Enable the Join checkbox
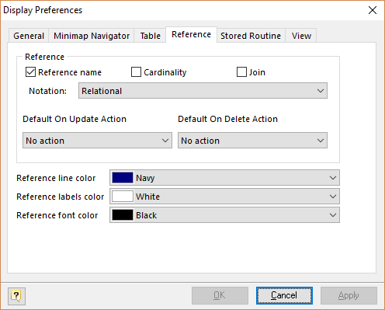Viewport: 385px width, 310px height. tap(241, 72)
